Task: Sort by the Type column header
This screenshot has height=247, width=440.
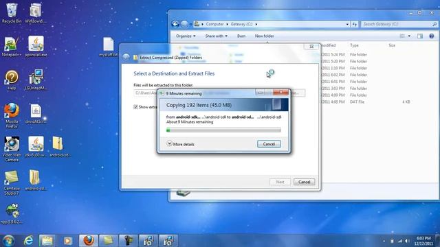Action: click(354, 45)
